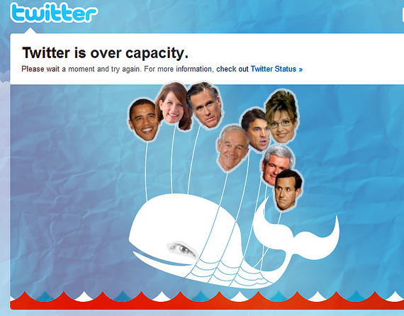The width and height of the screenshot is (404, 316).
Task: Select the woman's face with auburn hair
Action: click(x=173, y=106)
